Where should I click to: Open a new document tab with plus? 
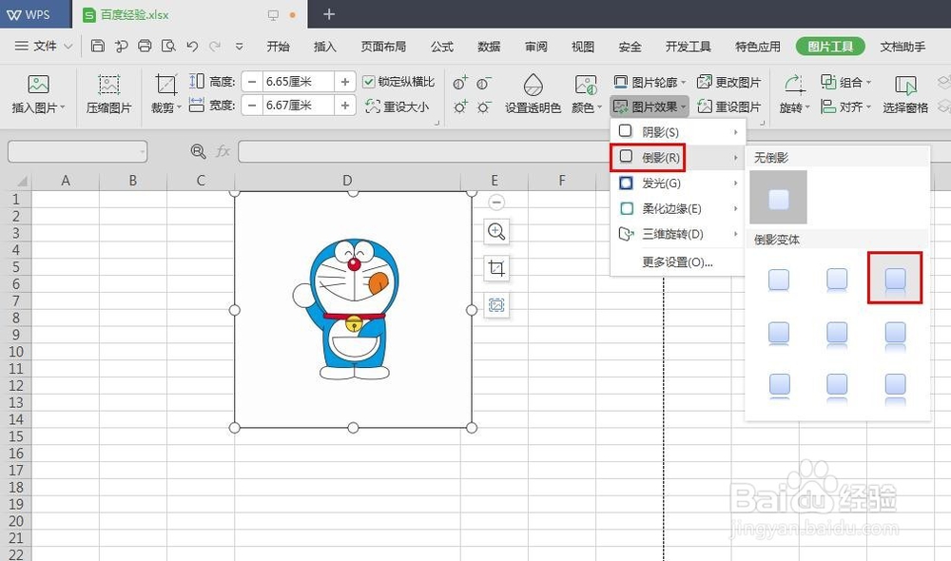click(x=329, y=14)
